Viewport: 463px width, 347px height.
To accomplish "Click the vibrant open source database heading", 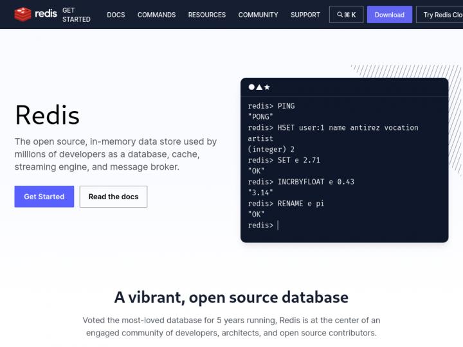I will point(232,298).
